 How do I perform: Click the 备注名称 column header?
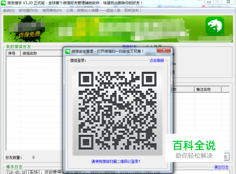pyautogui.click(x=208, y=89)
